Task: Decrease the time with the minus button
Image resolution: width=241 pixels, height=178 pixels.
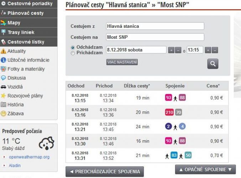Action: coord(215,50)
